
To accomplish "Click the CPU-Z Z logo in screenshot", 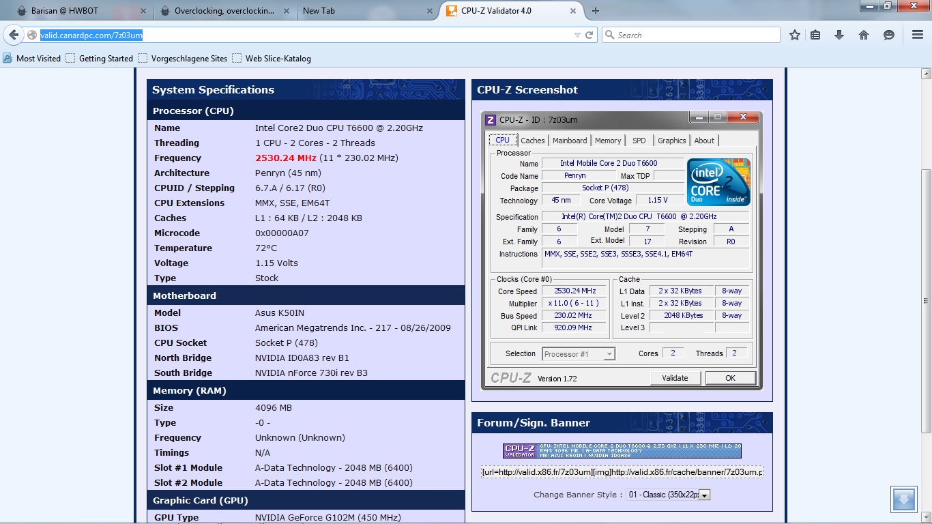I will [490, 119].
